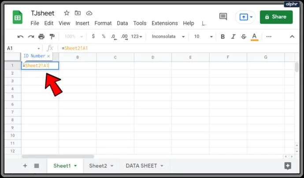Format as percent

pos(104,36)
